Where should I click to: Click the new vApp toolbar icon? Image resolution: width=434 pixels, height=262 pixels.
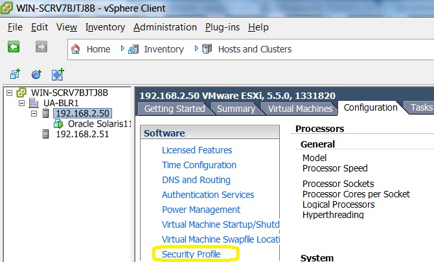pyautogui.click(x=58, y=74)
